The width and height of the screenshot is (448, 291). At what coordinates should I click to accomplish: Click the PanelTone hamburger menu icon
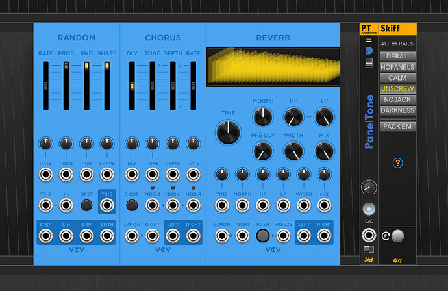(369, 40)
